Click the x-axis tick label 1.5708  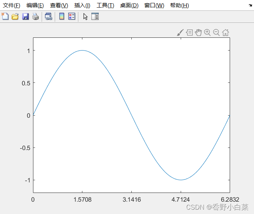[82, 199]
